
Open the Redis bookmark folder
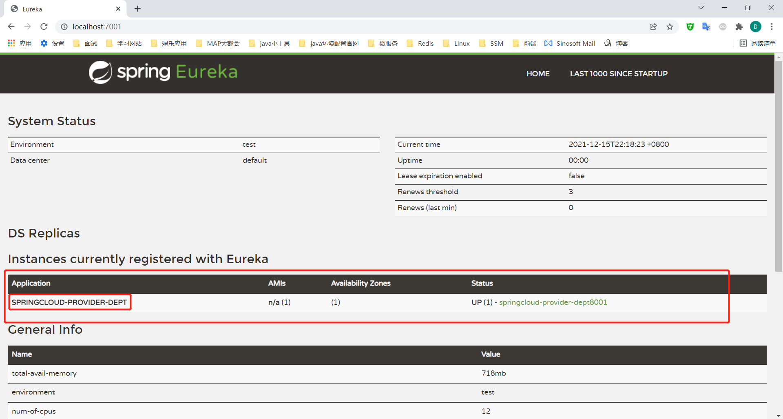420,43
